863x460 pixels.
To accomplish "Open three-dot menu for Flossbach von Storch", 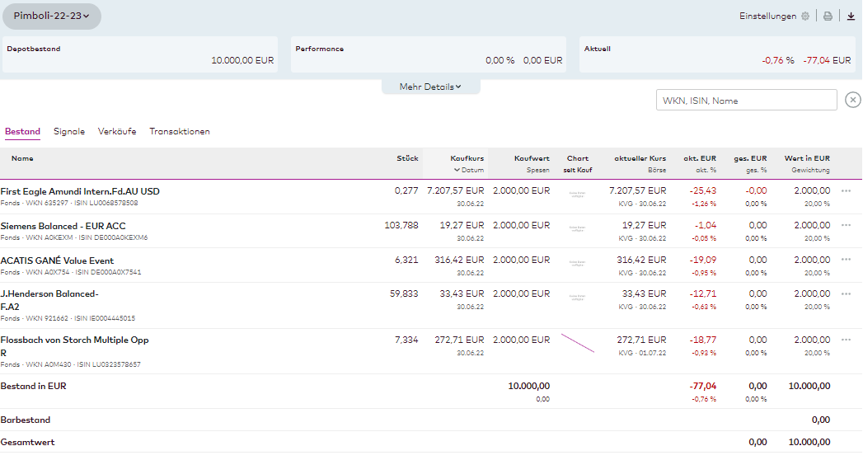I will click(x=846, y=340).
